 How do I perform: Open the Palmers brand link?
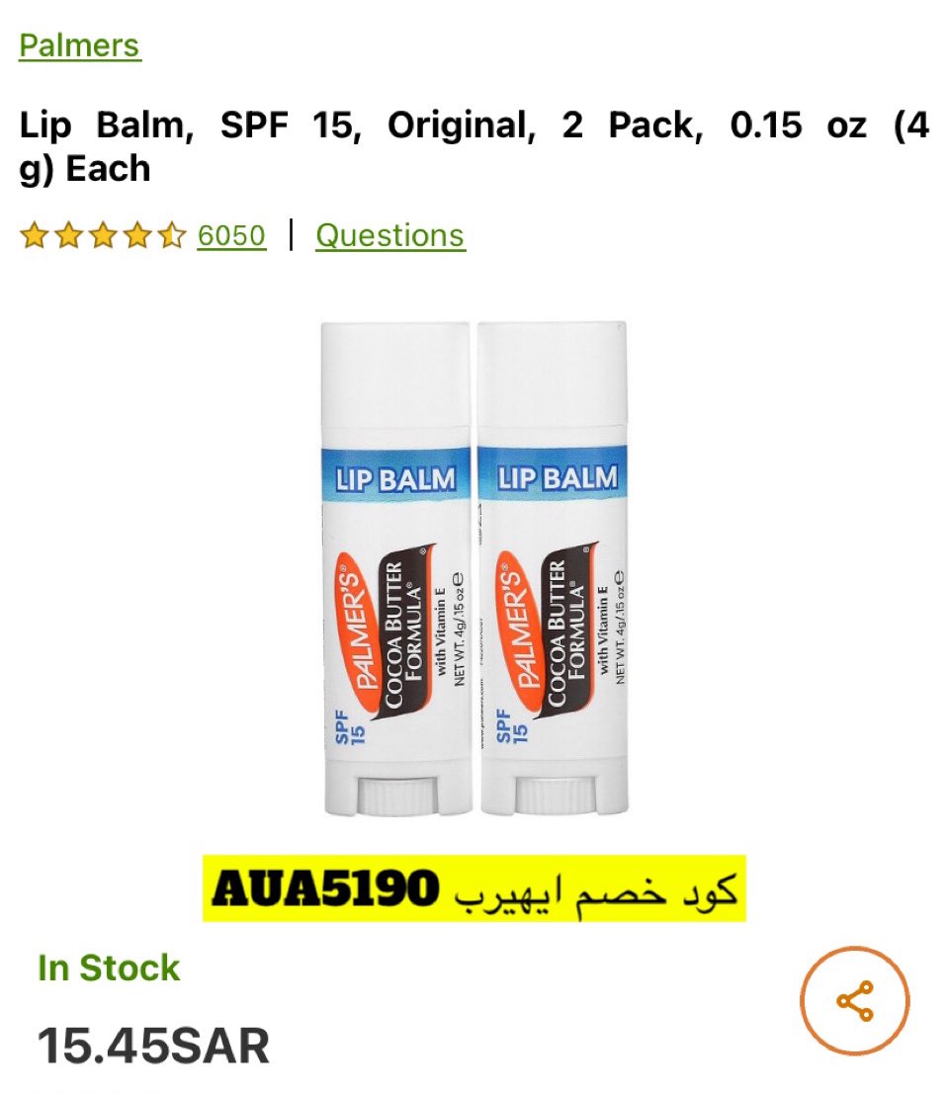click(x=79, y=45)
